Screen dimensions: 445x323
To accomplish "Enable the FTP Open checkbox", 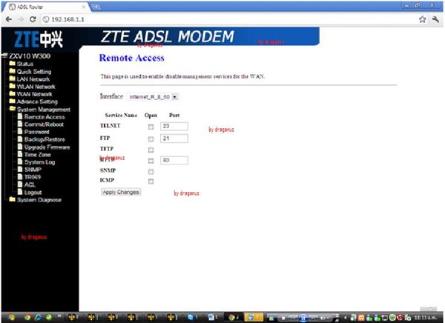I will 151,139.
